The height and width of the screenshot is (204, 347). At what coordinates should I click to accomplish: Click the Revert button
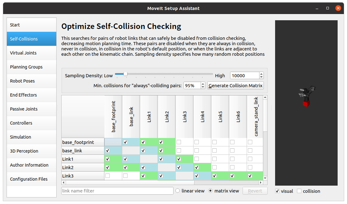point(255,191)
